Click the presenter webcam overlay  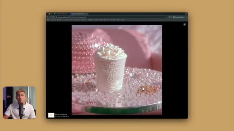click(x=19, y=103)
